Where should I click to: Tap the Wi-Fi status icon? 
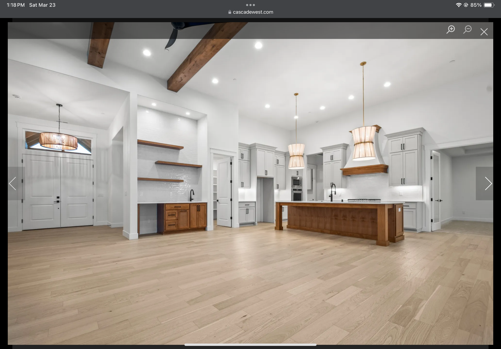click(x=458, y=5)
